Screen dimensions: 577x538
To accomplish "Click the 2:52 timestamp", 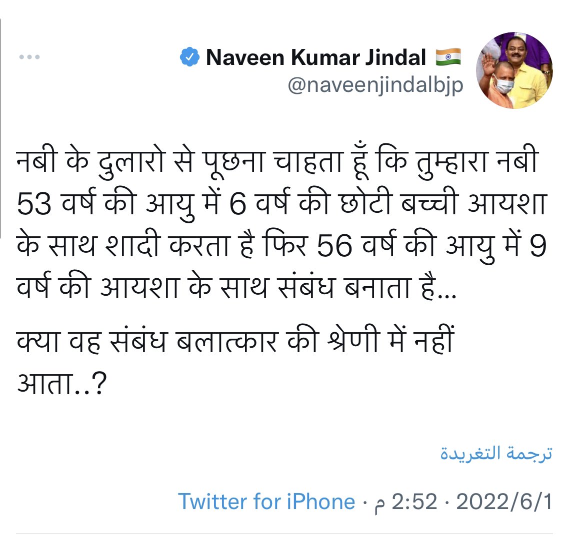I will [x=414, y=502].
